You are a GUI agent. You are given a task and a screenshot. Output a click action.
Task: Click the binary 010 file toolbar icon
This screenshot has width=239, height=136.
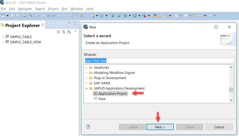[25, 16]
